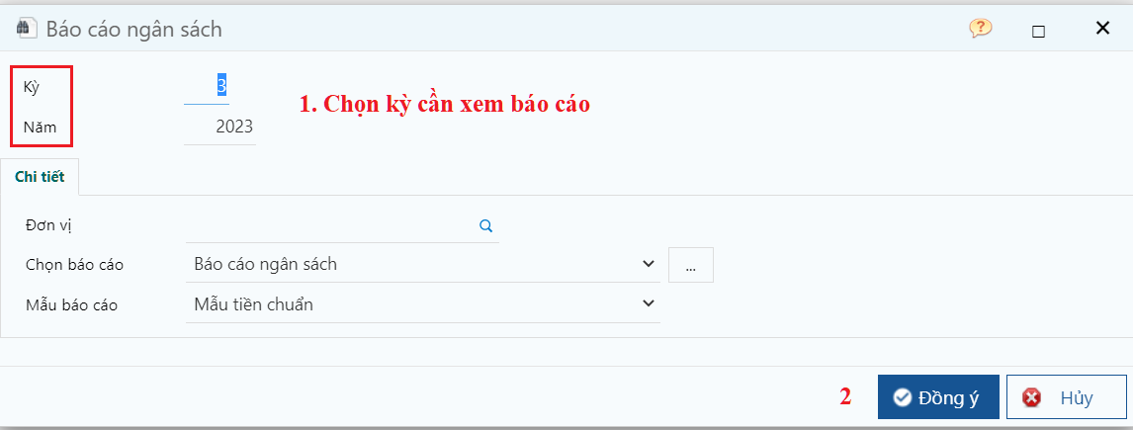Click the red X icon on Hủy
Viewport: 1133px width, 430px height.
click(1032, 398)
